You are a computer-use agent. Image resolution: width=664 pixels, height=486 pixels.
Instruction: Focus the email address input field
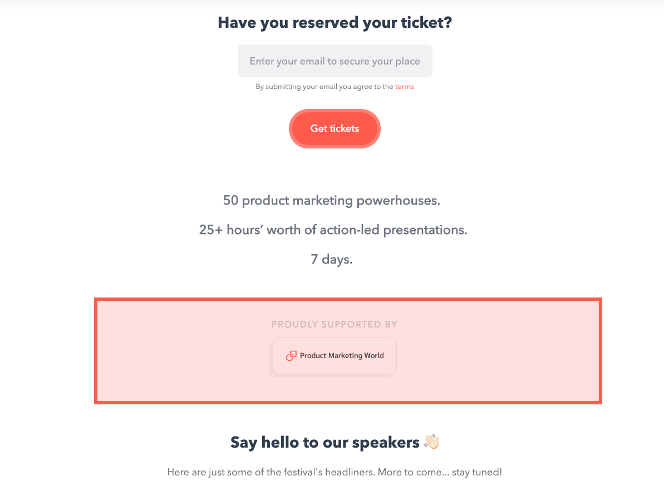point(335,61)
